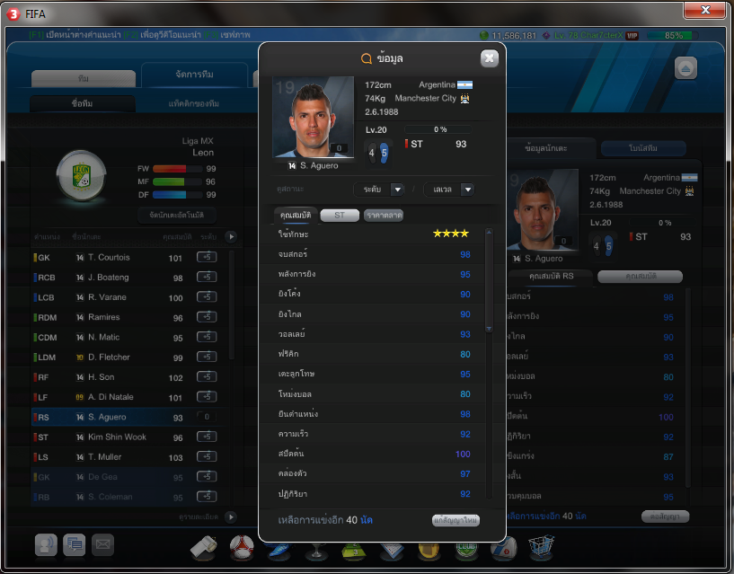Click the auto-arrange players button
734x574 pixels.
coord(176,215)
